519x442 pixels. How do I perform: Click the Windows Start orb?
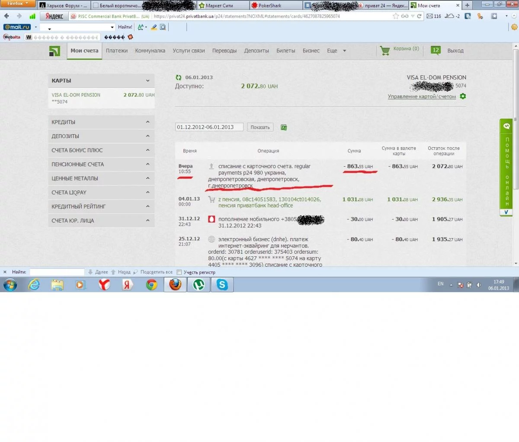pyautogui.click(x=10, y=284)
